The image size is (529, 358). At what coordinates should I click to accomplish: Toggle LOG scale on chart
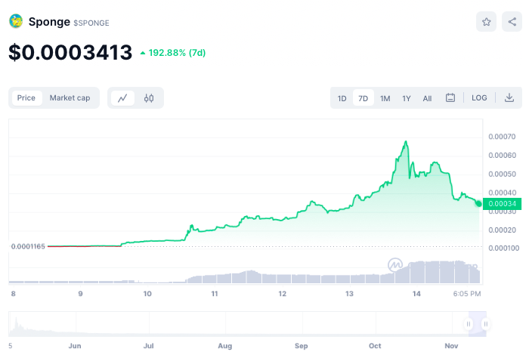(479, 98)
